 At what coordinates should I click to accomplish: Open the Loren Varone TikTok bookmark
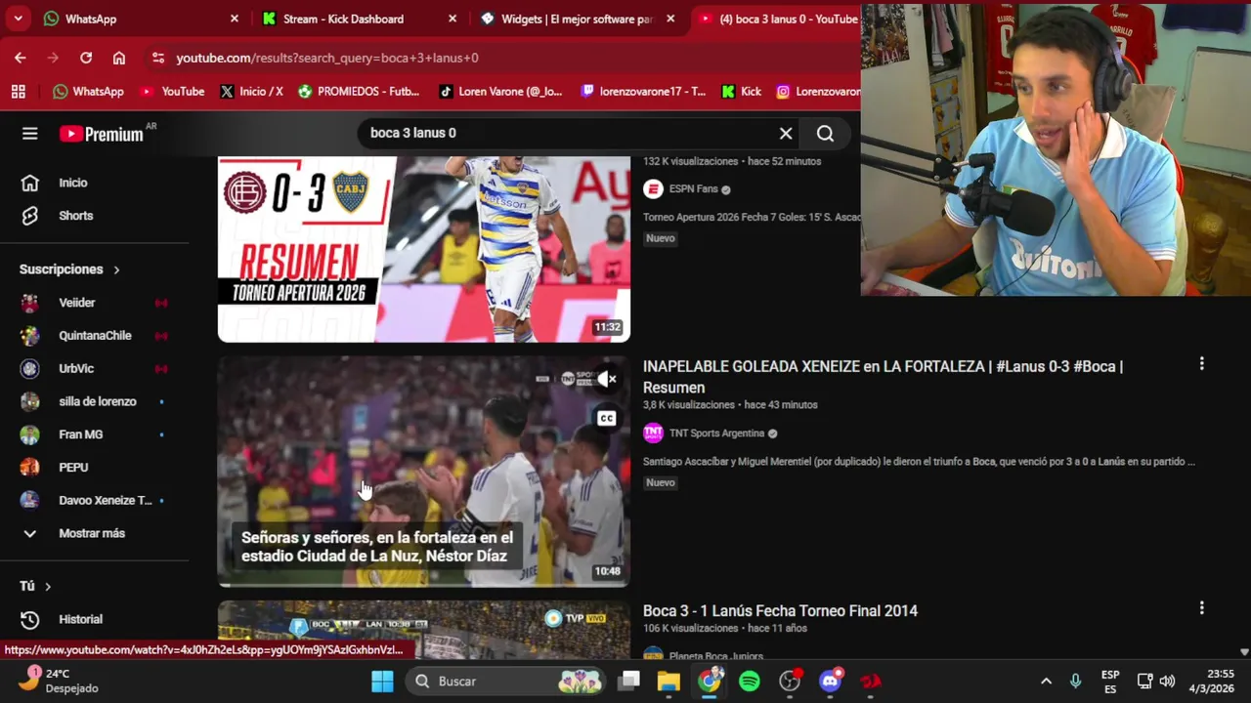[x=500, y=92]
